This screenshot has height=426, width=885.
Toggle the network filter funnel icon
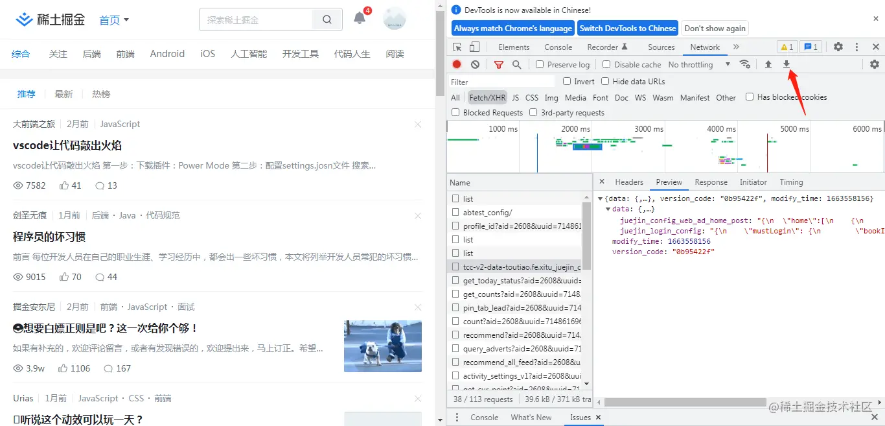click(x=499, y=64)
